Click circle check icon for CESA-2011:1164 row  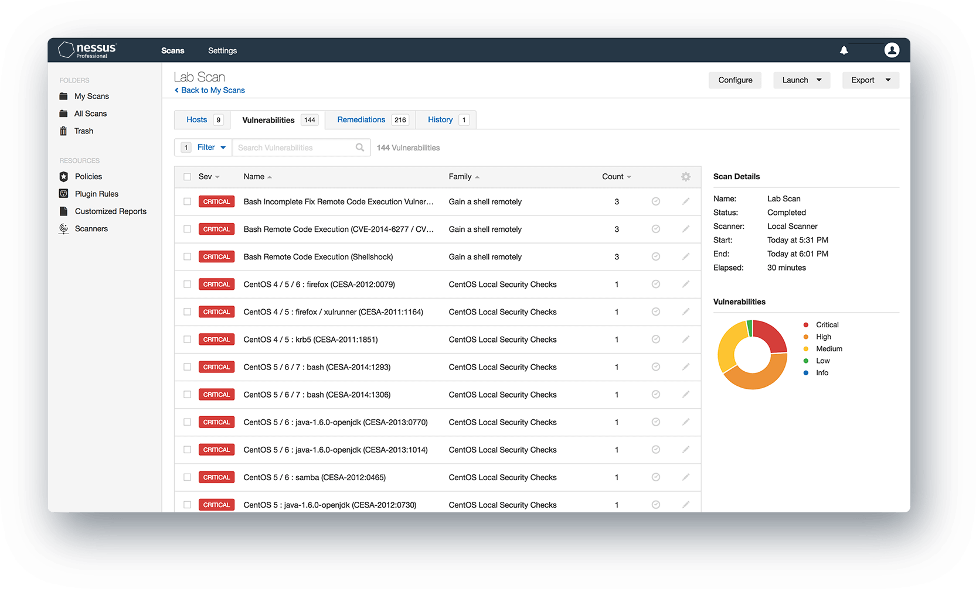656,311
